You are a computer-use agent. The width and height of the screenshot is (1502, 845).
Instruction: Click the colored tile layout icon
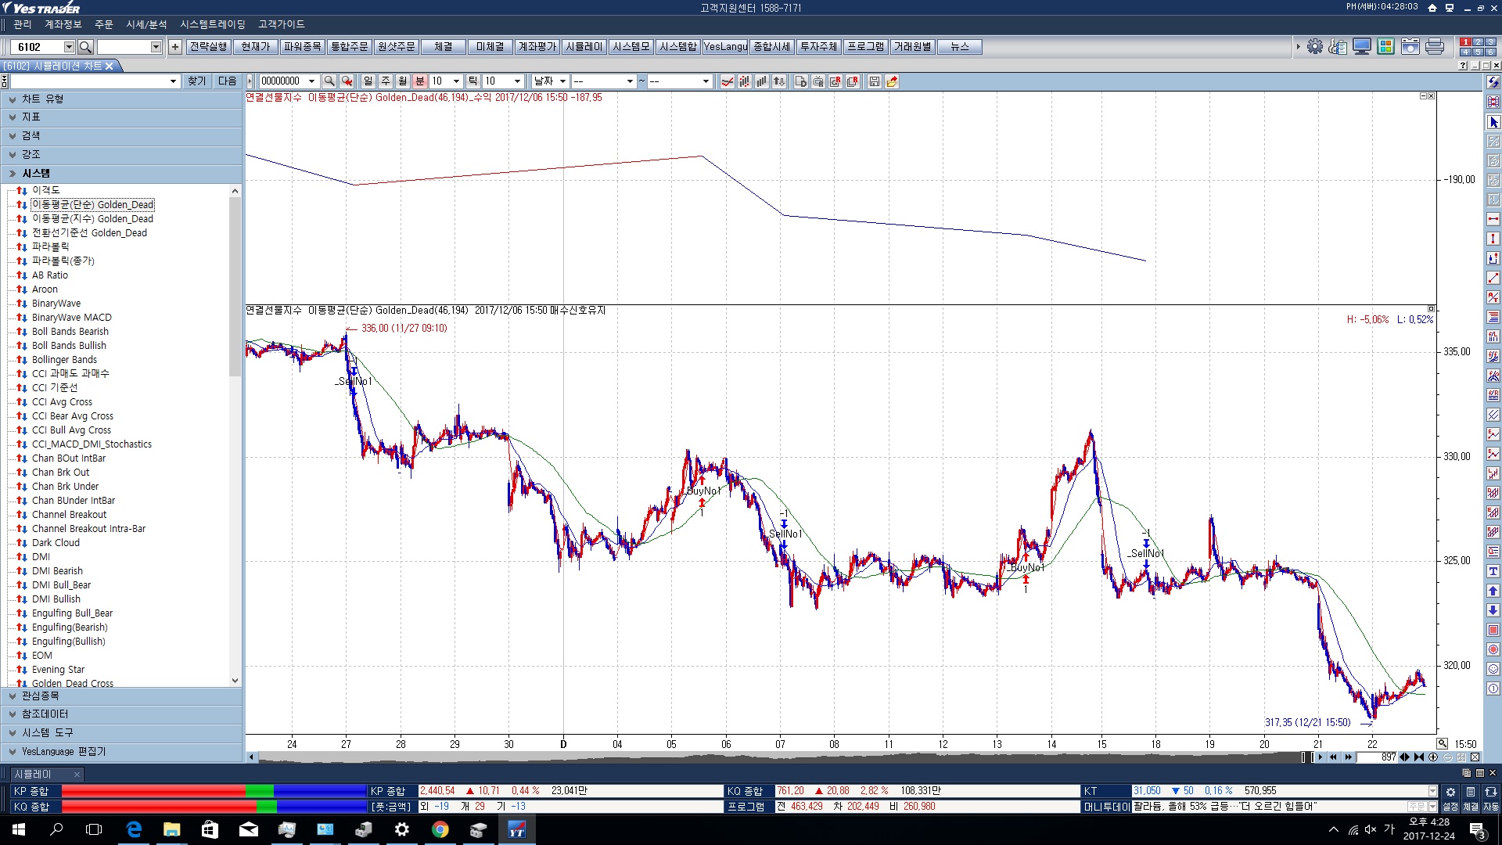[x=1385, y=47]
